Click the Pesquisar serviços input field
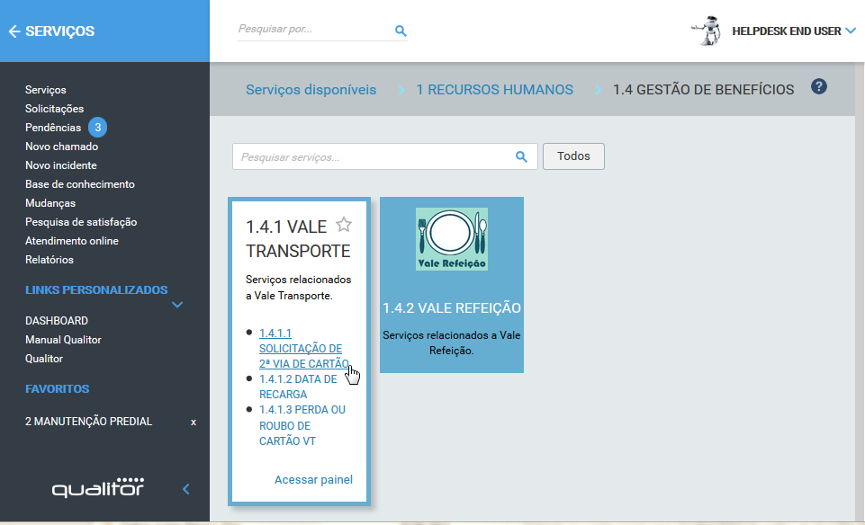The width and height of the screenshot is (865, 525). click(x=369, y=156)
